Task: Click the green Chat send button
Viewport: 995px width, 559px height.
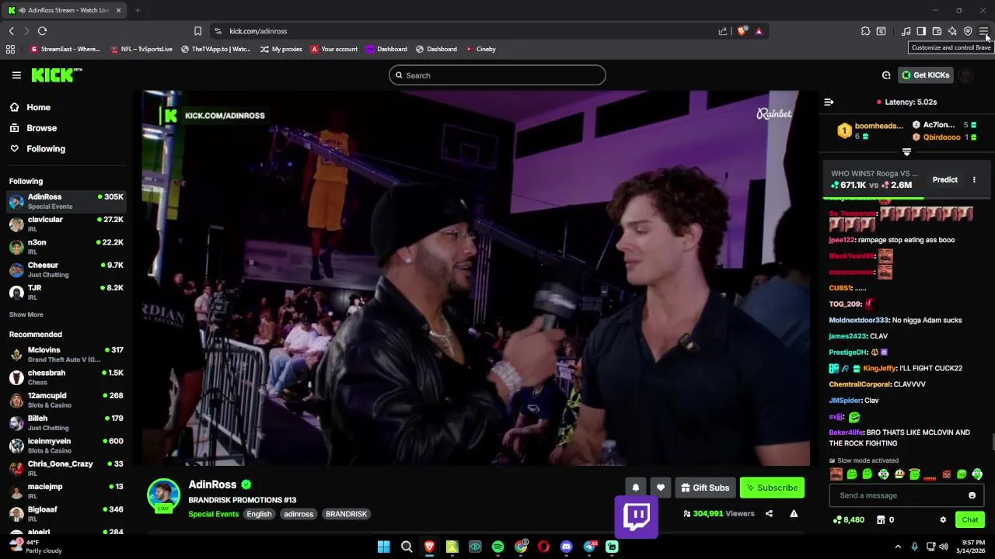Action: point(969,519)
